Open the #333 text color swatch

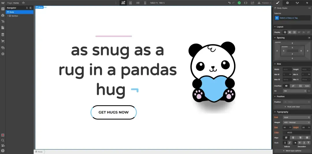pyautogui.click(x=285, y=133)
